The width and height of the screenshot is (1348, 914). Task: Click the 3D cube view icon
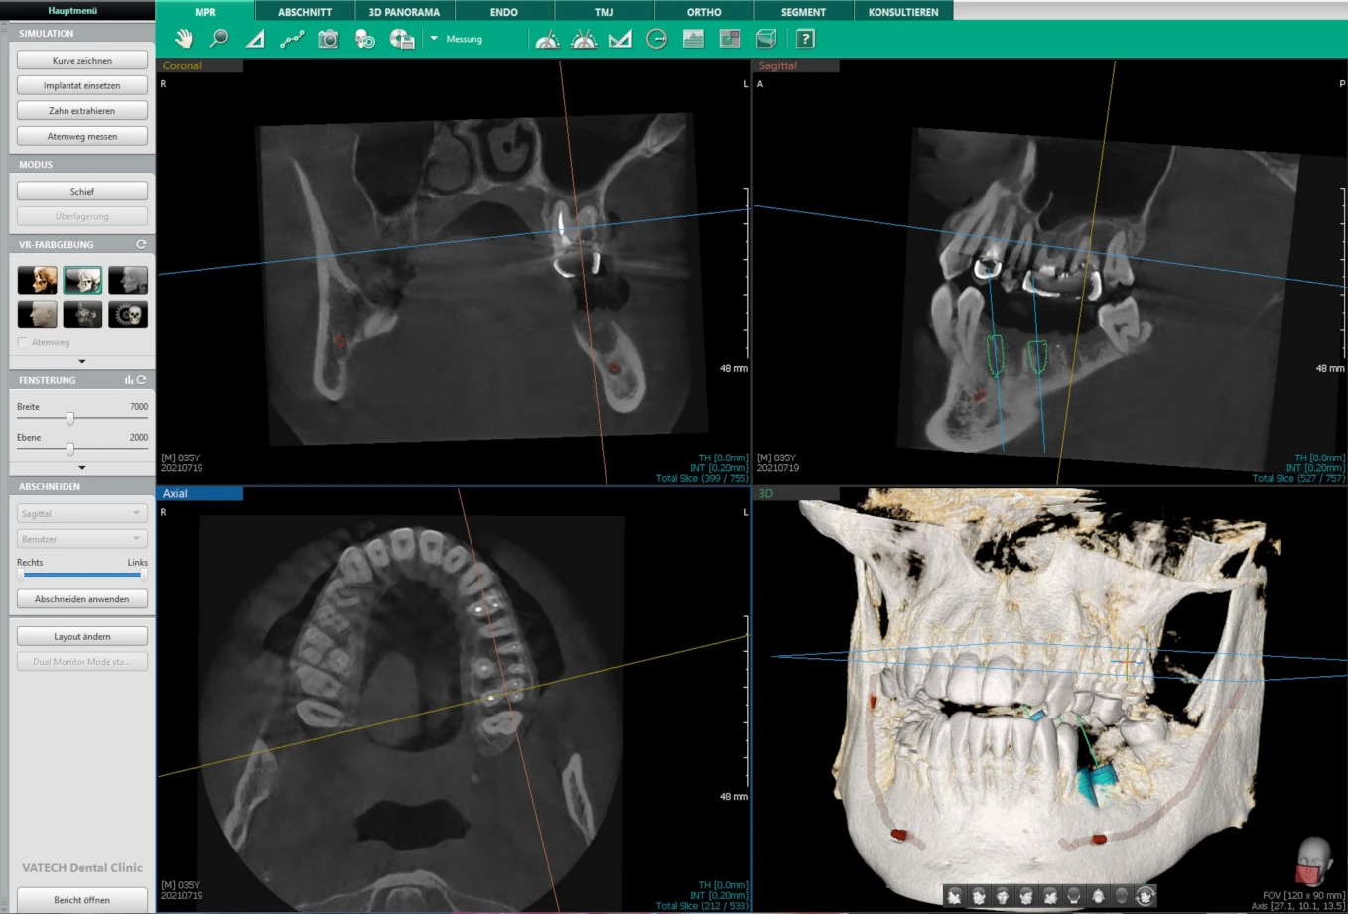tap(766, 39)
